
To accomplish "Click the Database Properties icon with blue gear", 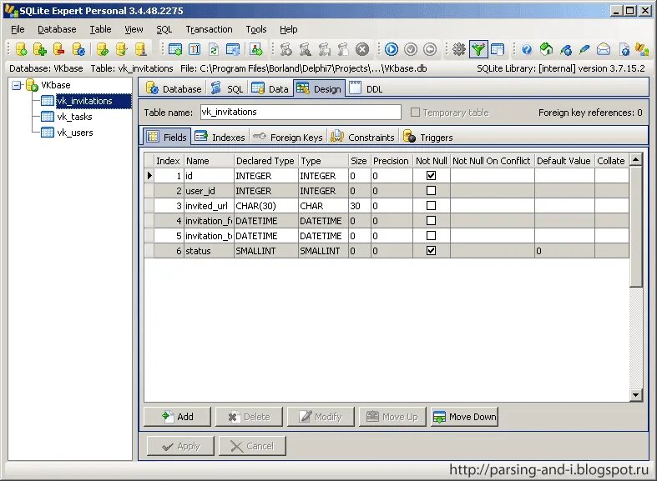I will tap(78, 49).
